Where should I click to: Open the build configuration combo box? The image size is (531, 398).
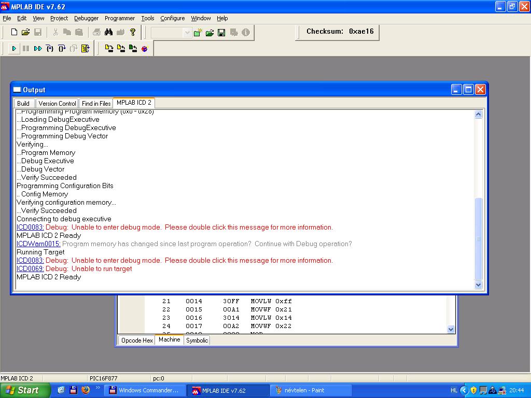point(171,33)
